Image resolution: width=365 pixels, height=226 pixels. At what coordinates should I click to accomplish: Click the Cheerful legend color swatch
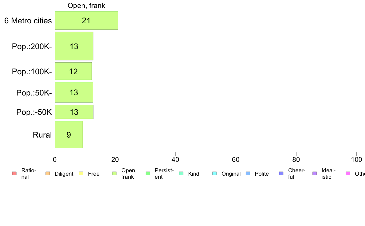click(x=281, y=173)
